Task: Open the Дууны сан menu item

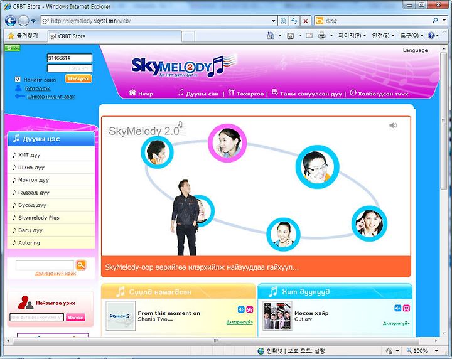Action: [198, 93]
